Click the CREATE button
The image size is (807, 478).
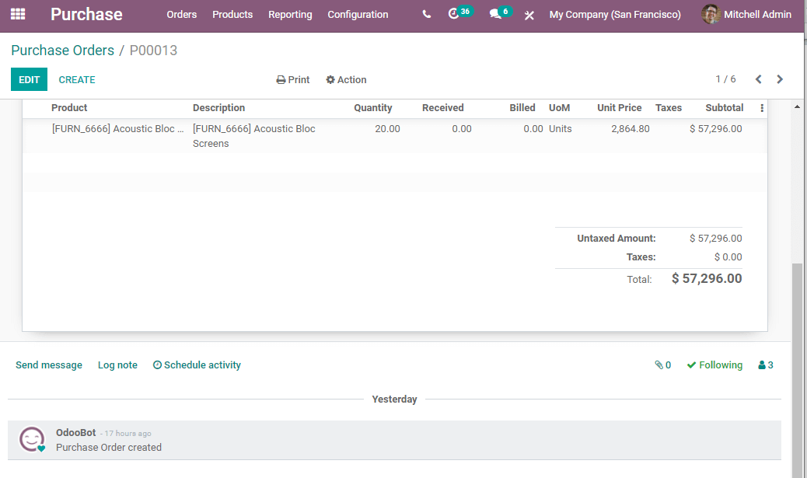pos(77,80)
